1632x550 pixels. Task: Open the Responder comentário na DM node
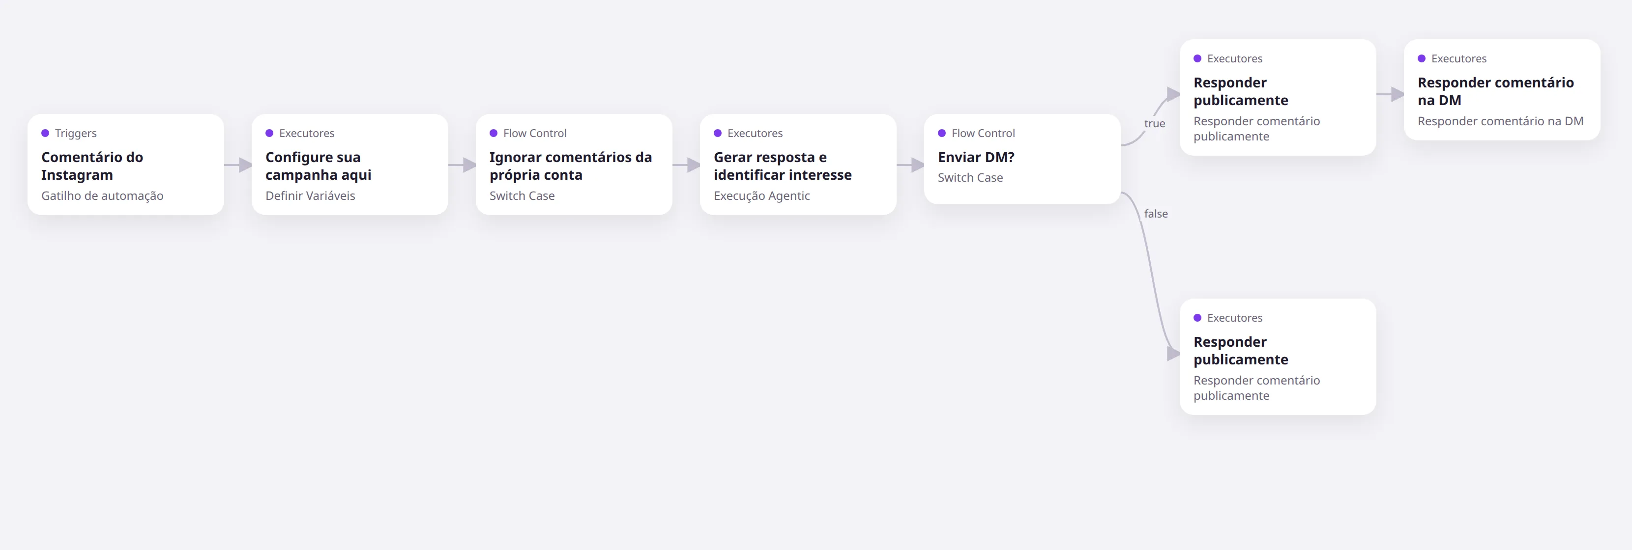pyautogui.click(x=1502, y=90)
